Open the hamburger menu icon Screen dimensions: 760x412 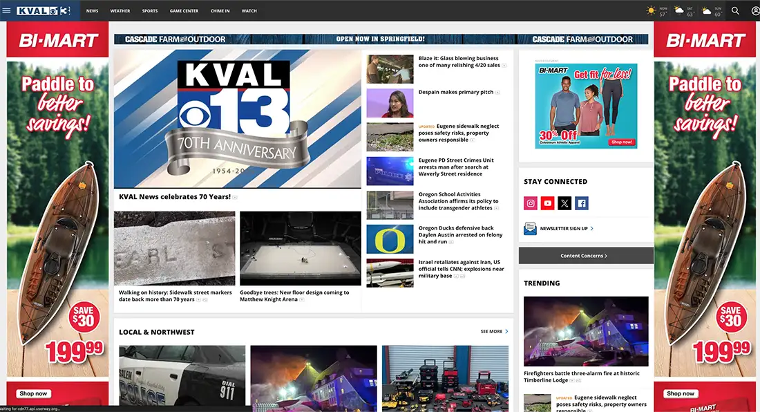[x=6, y=10]
